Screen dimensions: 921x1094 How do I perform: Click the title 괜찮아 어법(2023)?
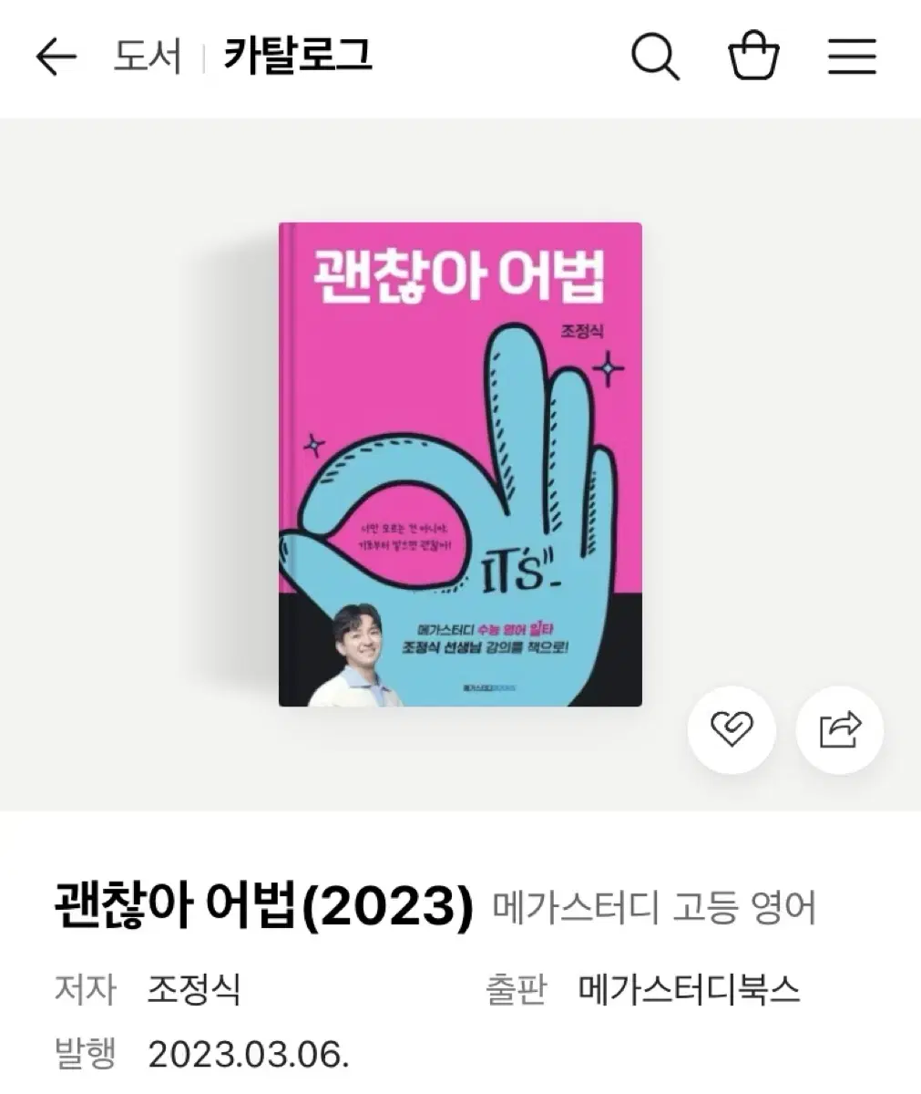point(264,906)
